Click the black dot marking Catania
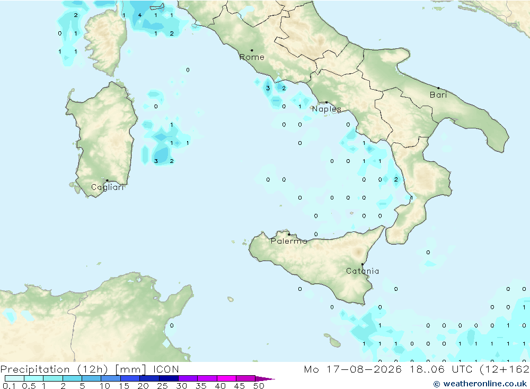 (363, 264)
